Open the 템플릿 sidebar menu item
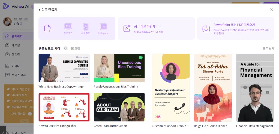This screenshot has height=134, width=279. click(x=16, y=54)
